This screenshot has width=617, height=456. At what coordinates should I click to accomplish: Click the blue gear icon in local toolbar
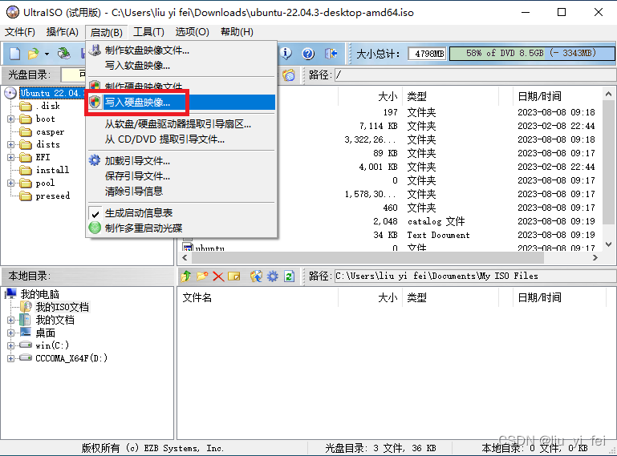pyautogui.click(x=272, y=276)
